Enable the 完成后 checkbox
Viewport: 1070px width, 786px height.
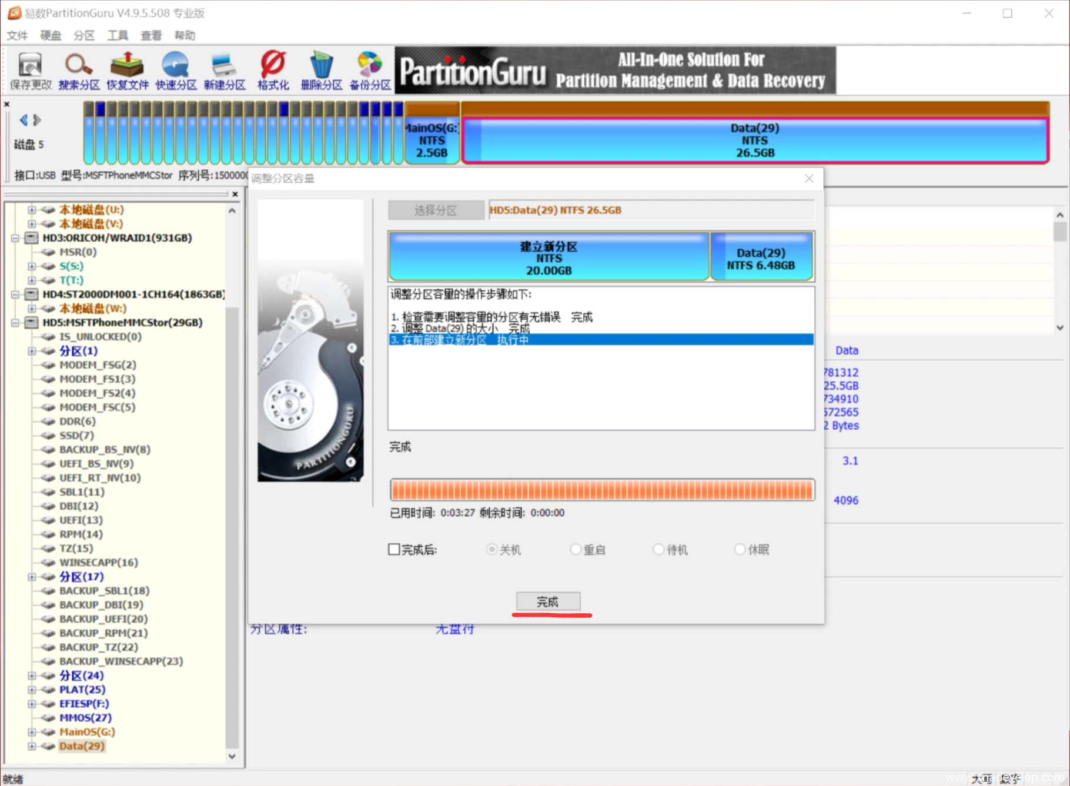pos(394,550)
